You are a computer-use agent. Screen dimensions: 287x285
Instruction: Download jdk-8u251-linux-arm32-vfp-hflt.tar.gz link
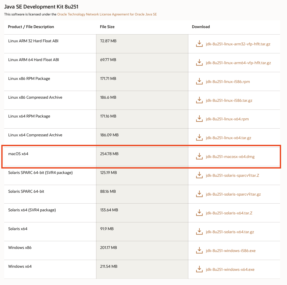click(238, 44)
